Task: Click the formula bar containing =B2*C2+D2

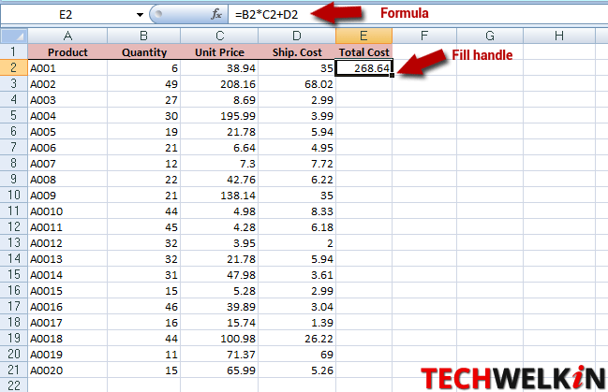Action: (418, 15)
